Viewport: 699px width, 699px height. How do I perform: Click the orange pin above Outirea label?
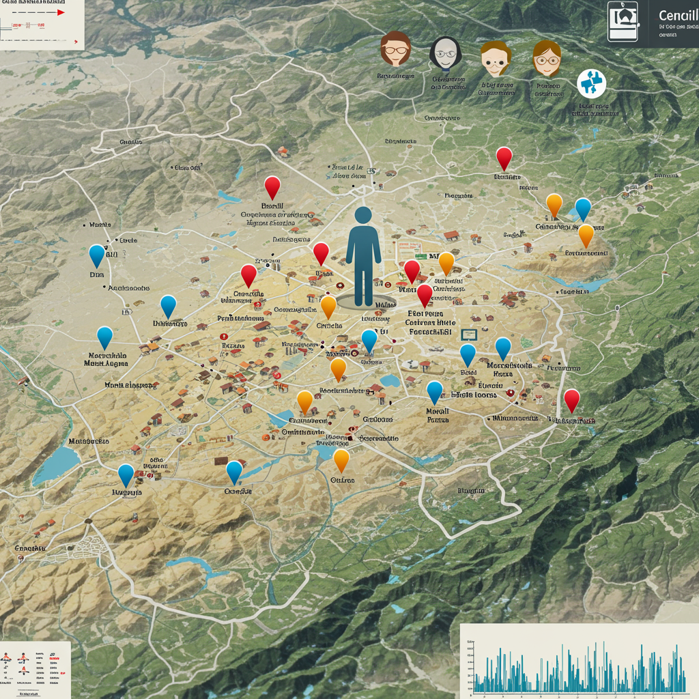coord(341,459)
